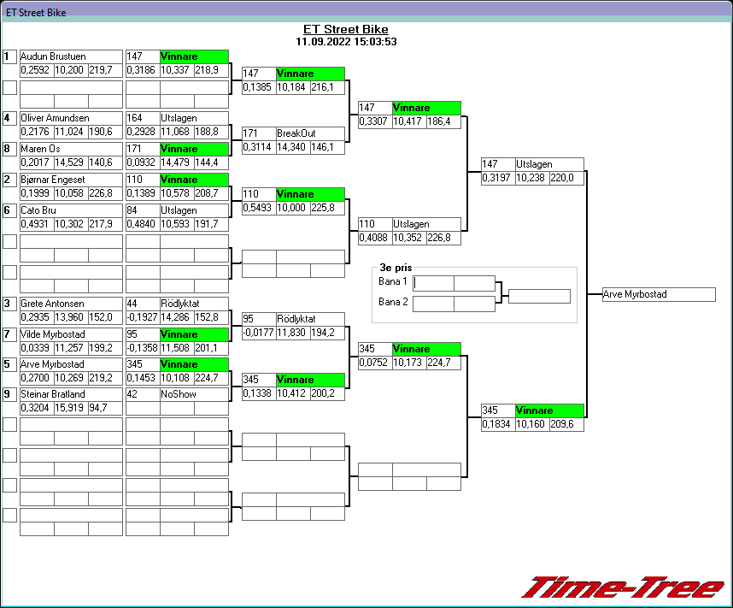
Task: Click the date 11.09.2022 15:03:53 text
Action: coord(346,42)
